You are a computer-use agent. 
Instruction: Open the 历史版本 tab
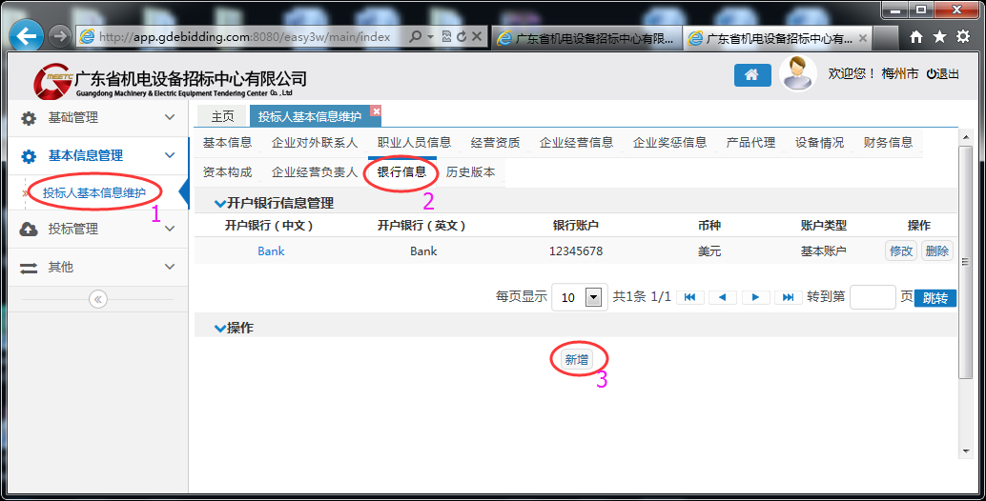coord(470,172)
